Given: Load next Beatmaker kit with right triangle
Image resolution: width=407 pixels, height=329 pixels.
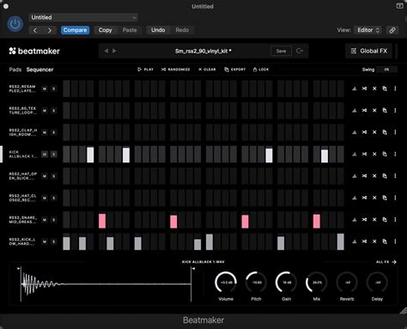Looking at the screenshot, I should 114,51.
